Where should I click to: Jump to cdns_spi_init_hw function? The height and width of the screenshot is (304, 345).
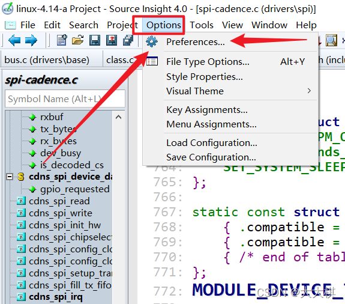click(x=65, y=225)
